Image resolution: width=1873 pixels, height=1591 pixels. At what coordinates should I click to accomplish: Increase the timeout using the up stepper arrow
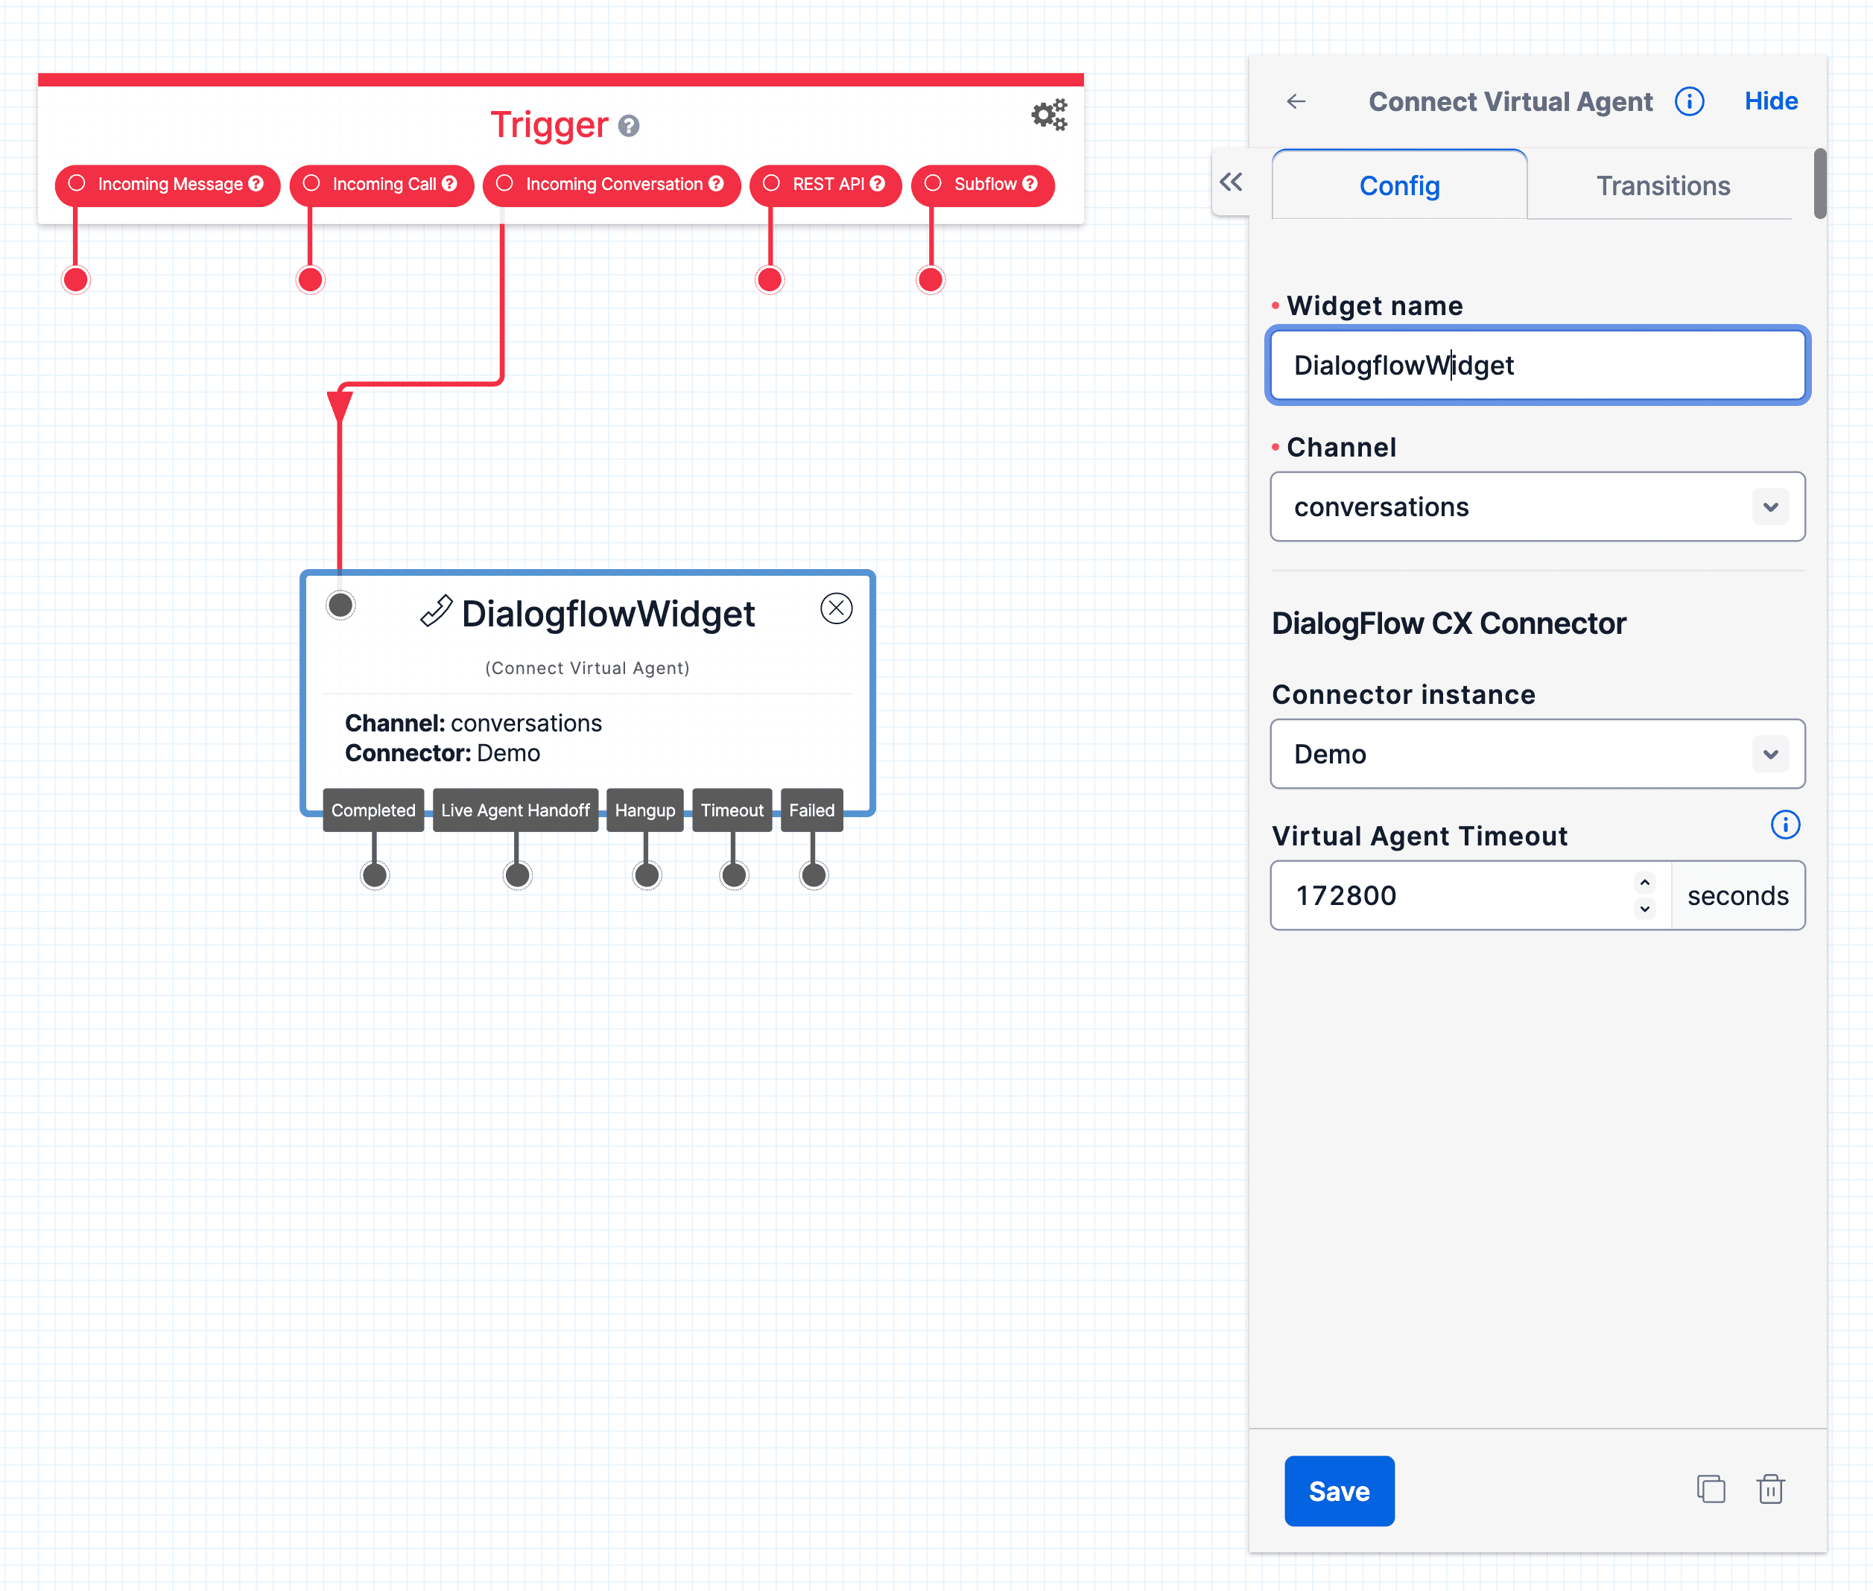1645,881
